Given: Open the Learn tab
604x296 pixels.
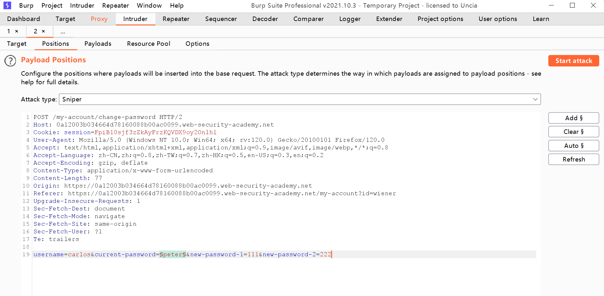Looking at the screenshot, I should point(541,19).
